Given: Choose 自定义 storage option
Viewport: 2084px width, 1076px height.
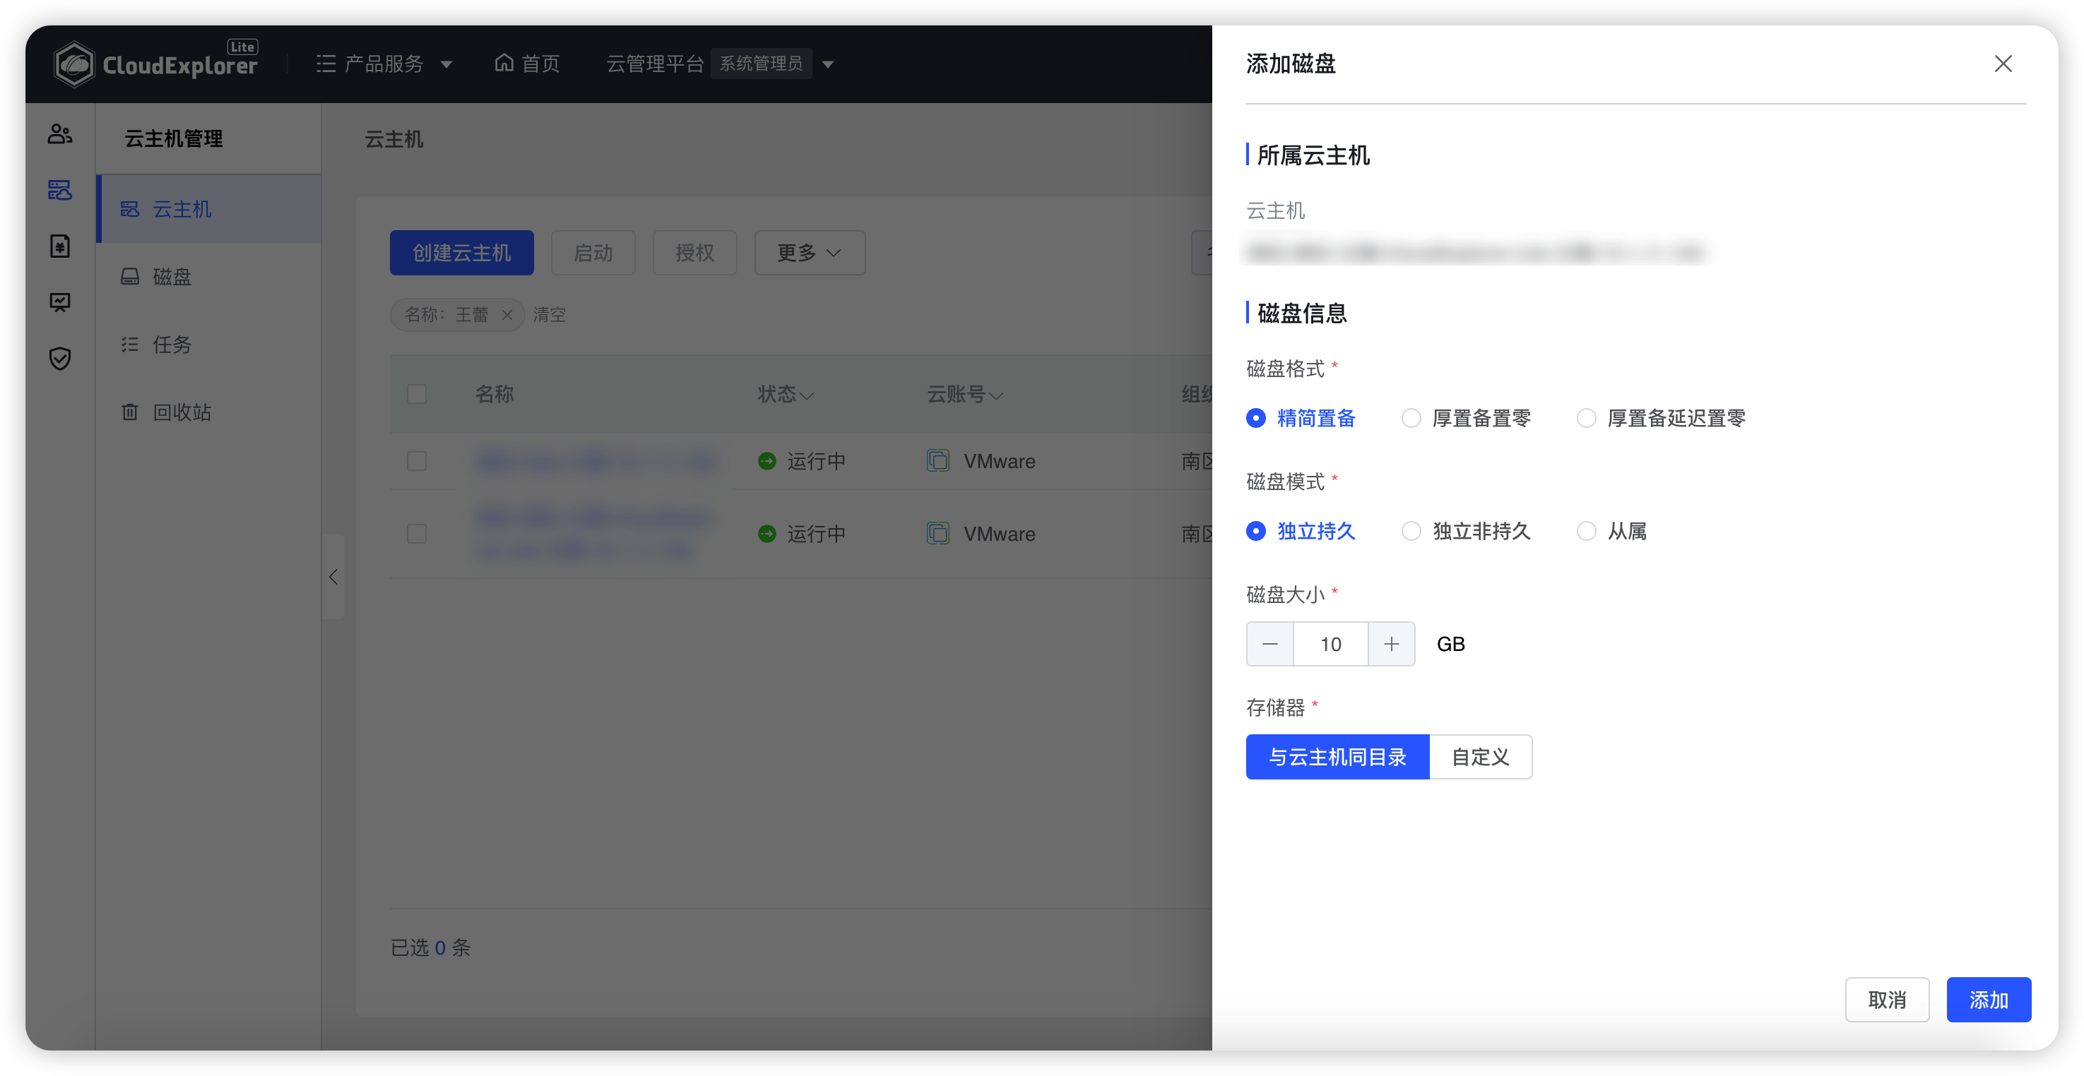Looking at the screenshot, I should pyautogui.click(x=1481, y=757).
